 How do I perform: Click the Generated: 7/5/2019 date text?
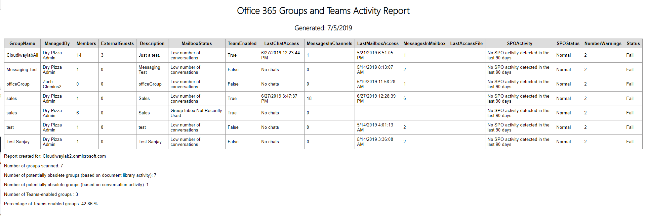coord(323,28)
